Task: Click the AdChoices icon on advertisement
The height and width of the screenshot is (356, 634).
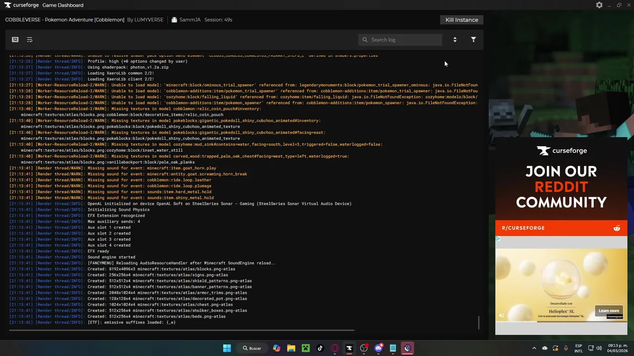Action: click(498, 239)
